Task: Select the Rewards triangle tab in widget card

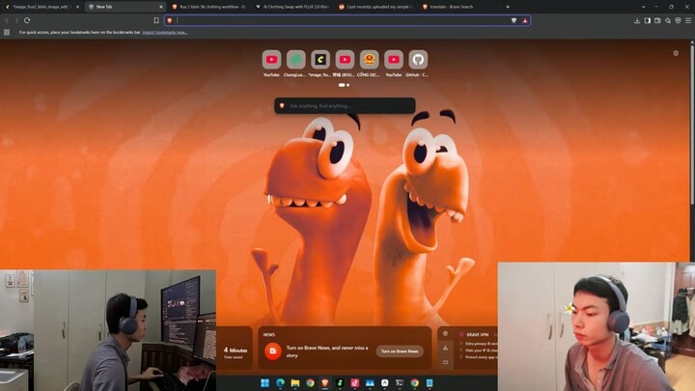Action: tap(445, 348)
